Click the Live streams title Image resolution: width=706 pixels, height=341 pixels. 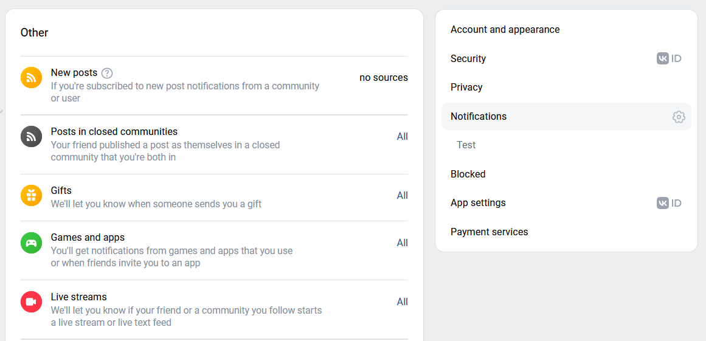pyautogui.click(x=79, y=297)
